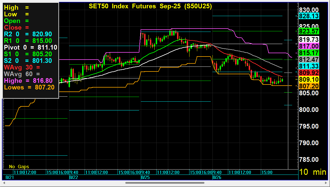
Task: Click the WAvg 60 row in the legend
Action: [x=22, y=74]
